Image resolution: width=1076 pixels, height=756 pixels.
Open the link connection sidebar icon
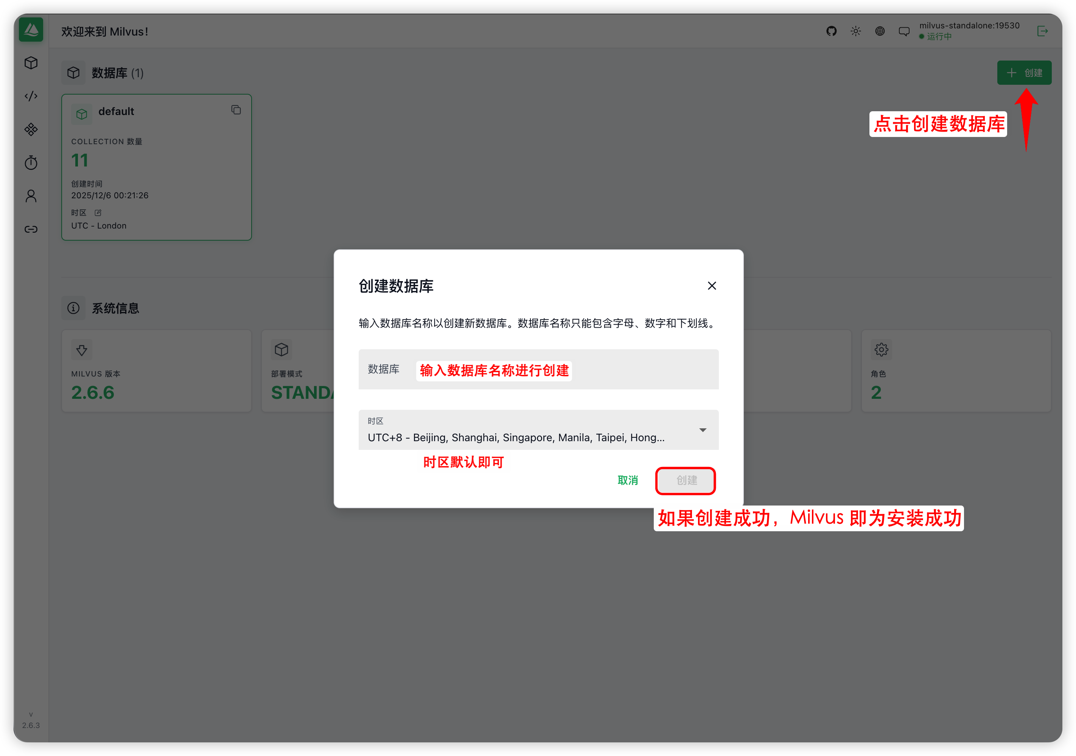click(31, 229)
